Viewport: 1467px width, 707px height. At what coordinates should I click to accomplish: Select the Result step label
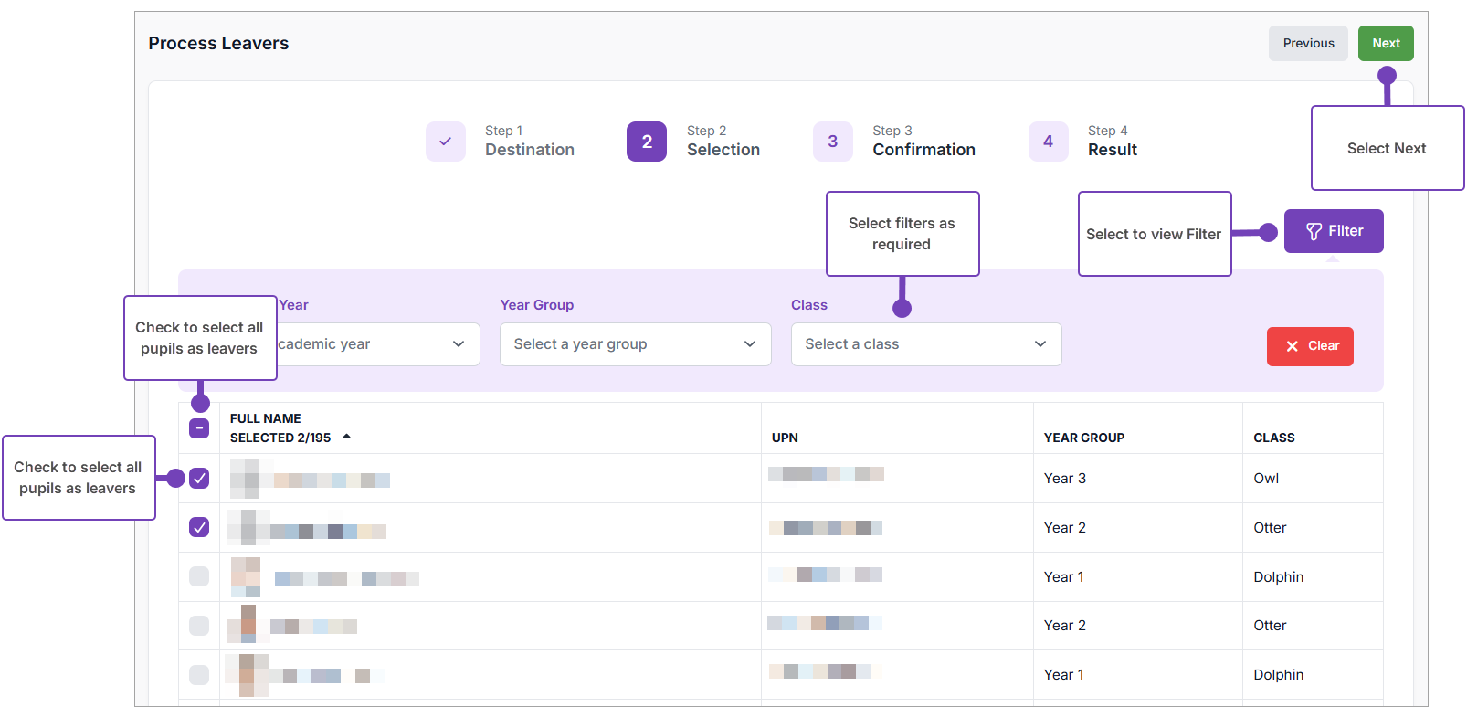pyautogui.click(x=1112, y=150)
